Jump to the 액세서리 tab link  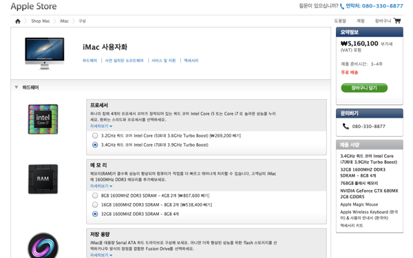pyautogui.click(x=191, y=61)
